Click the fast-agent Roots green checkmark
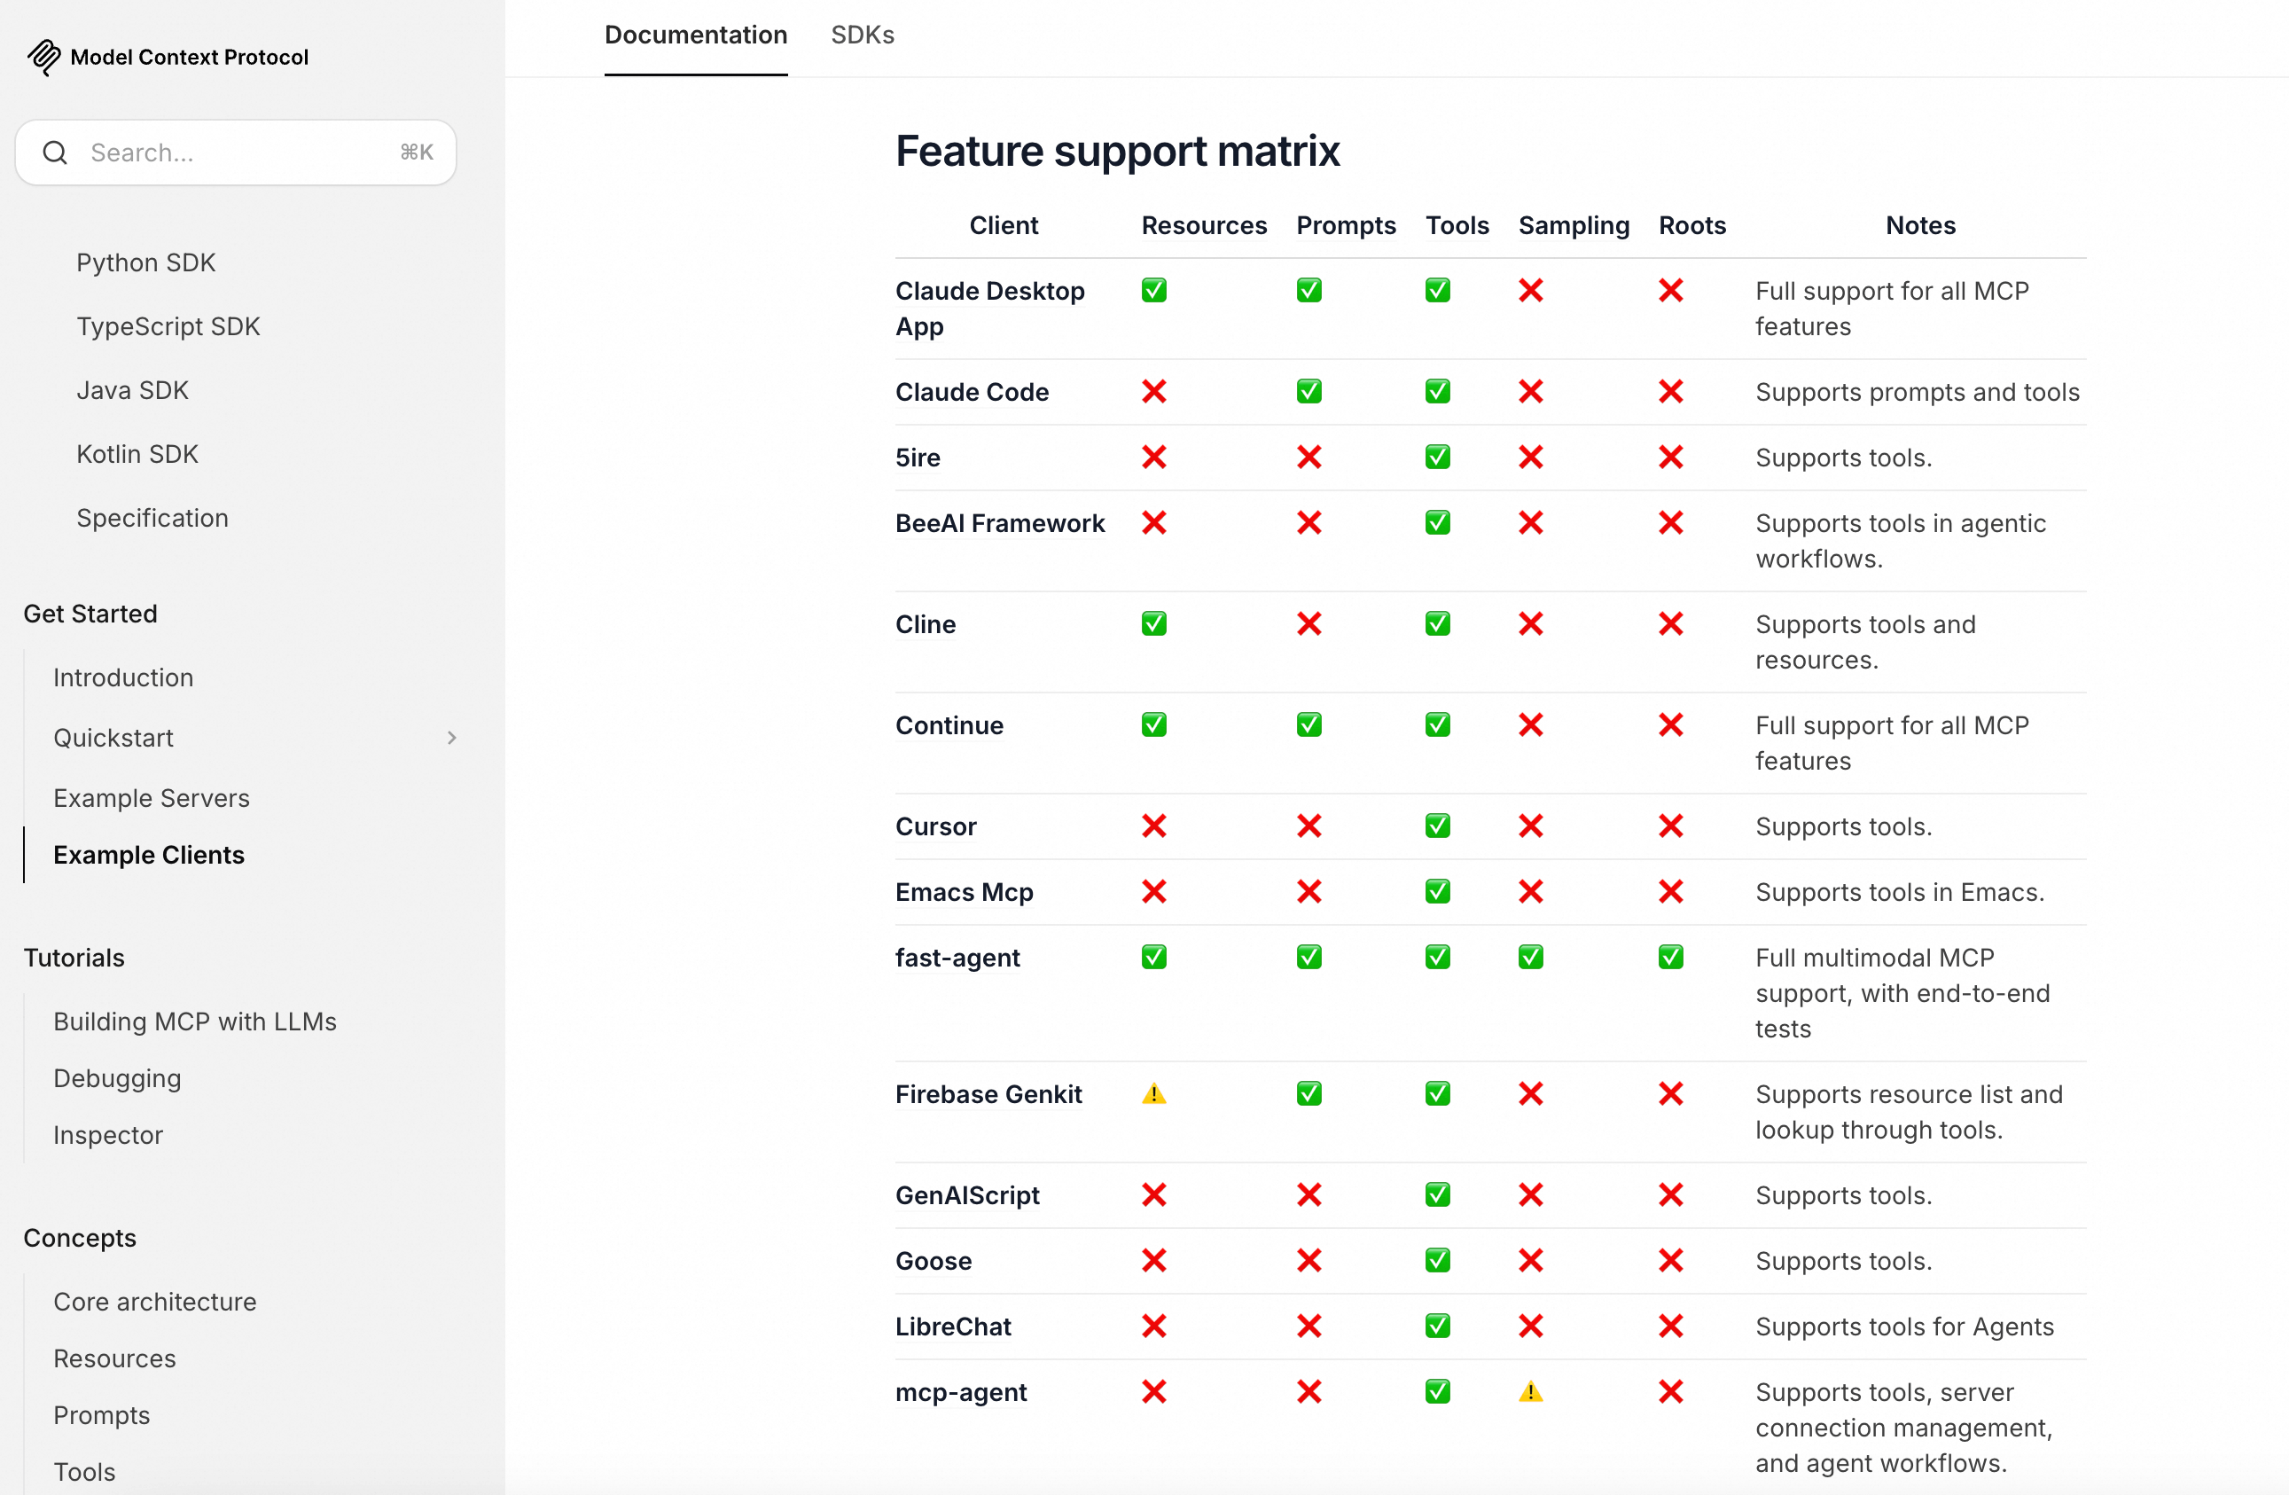The height and width of the screenshot is (1495, 2289). [1670, 958]
